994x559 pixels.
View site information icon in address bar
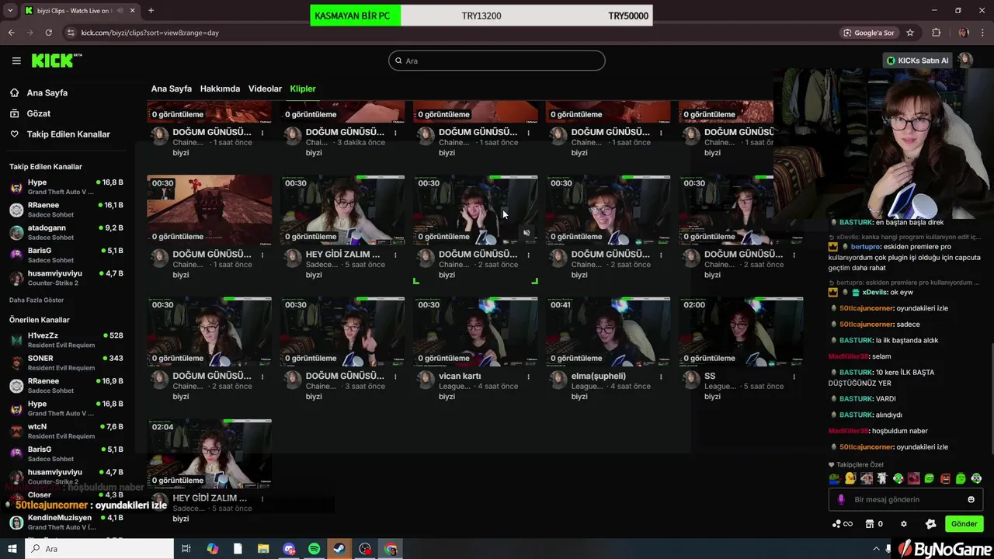pyautogui.click(x=71, y=33)
